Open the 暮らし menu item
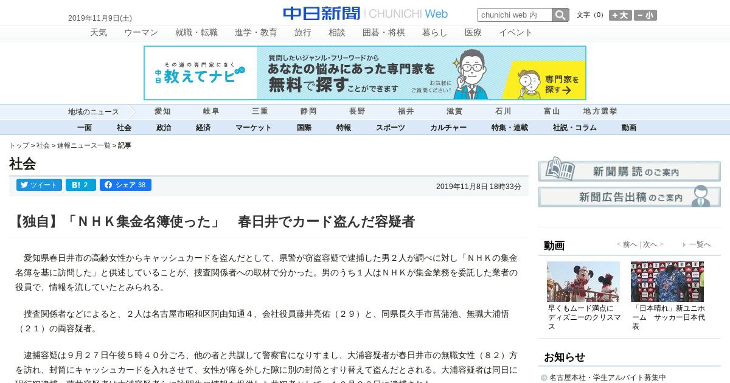The height and width of the screenshot is (383, 730). click(435, 33)
